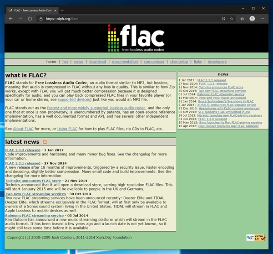The width and height of the screenshot is (273, 254).
Task: Open the About FLAC link
Action: click(23, 129)
